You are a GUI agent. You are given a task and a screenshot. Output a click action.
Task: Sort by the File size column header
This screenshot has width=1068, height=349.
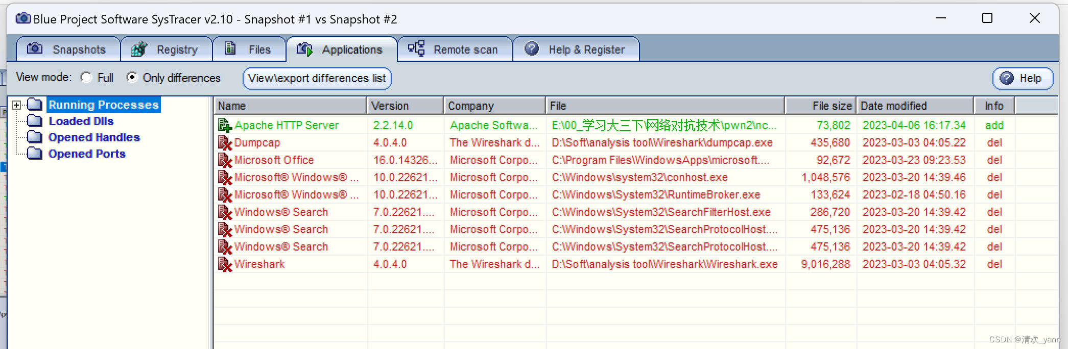821,106
